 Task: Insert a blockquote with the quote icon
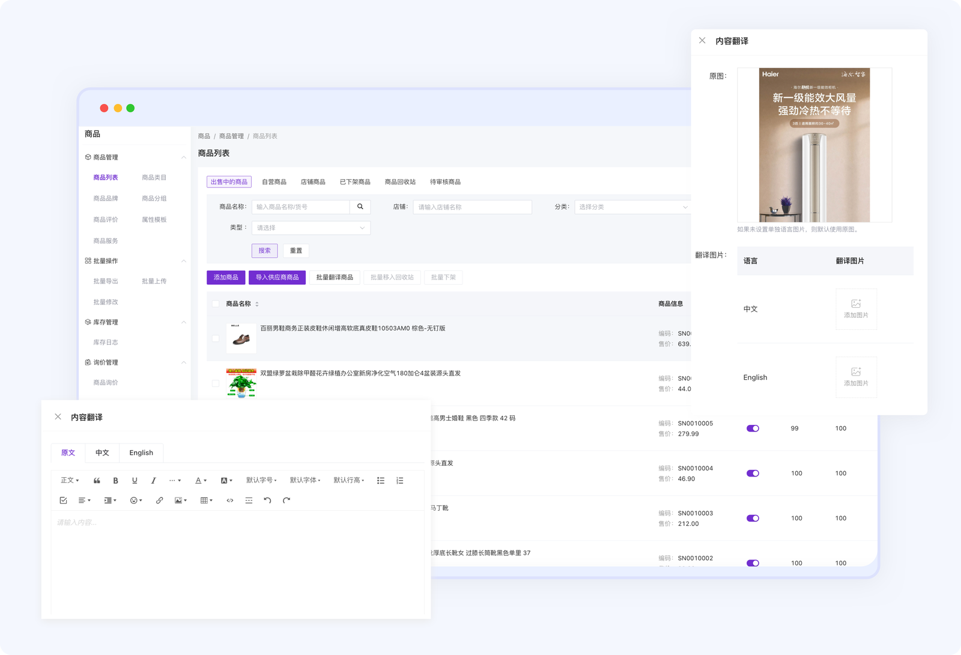97,481
